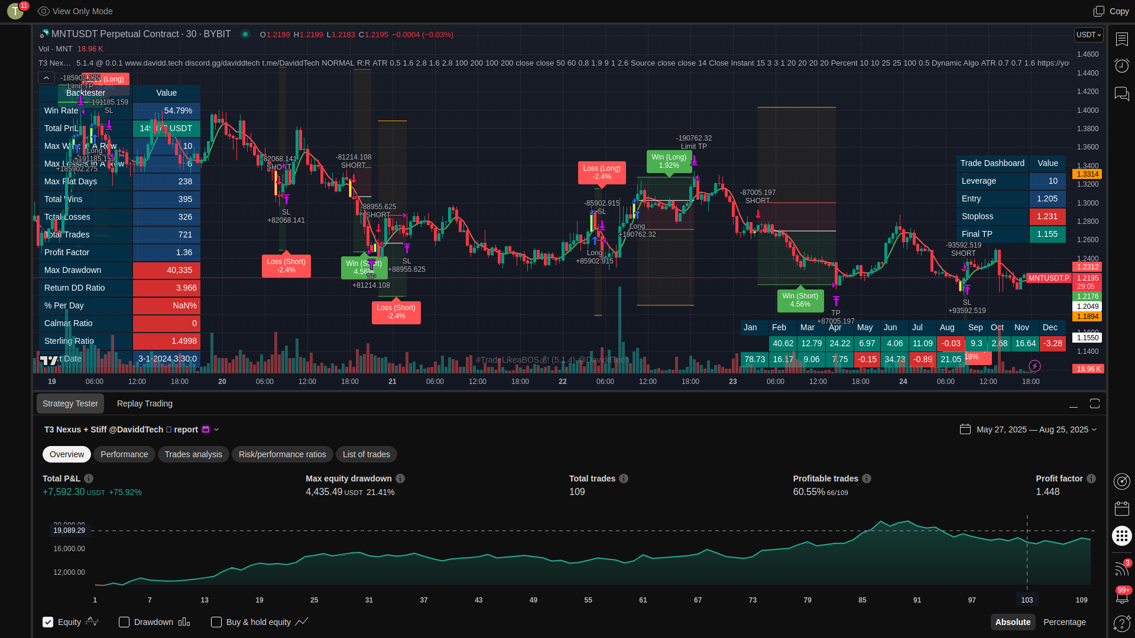Screen dimensions: 1135x638
Task: Click the Loss (Long) -2.4% trade label
Action: 602,172
